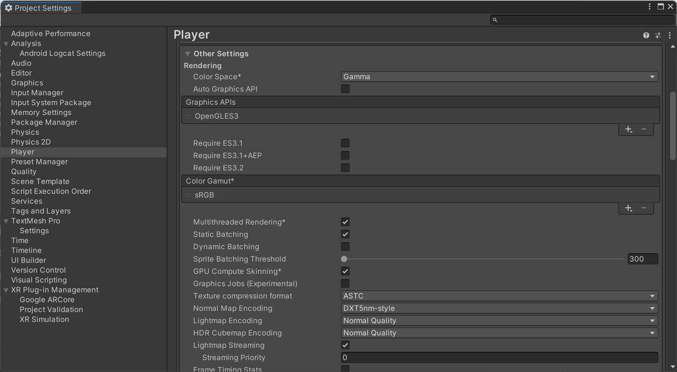
Task: Add a new Graphics API with plus
Action: coord(628,129)
